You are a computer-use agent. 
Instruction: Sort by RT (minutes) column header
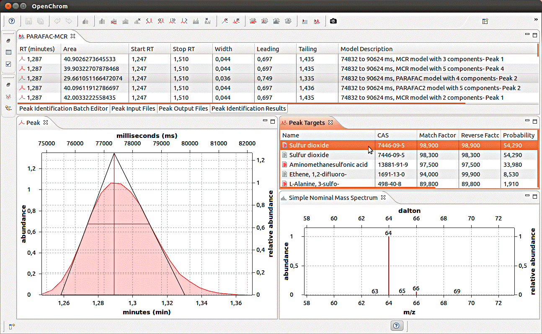[x=39, y=49]
